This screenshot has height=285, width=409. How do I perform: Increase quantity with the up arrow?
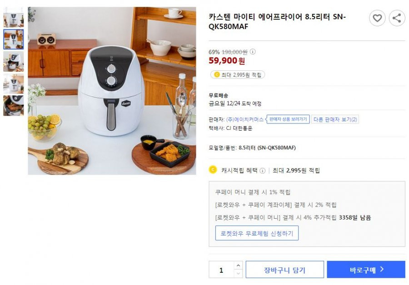tap(238, 265)
